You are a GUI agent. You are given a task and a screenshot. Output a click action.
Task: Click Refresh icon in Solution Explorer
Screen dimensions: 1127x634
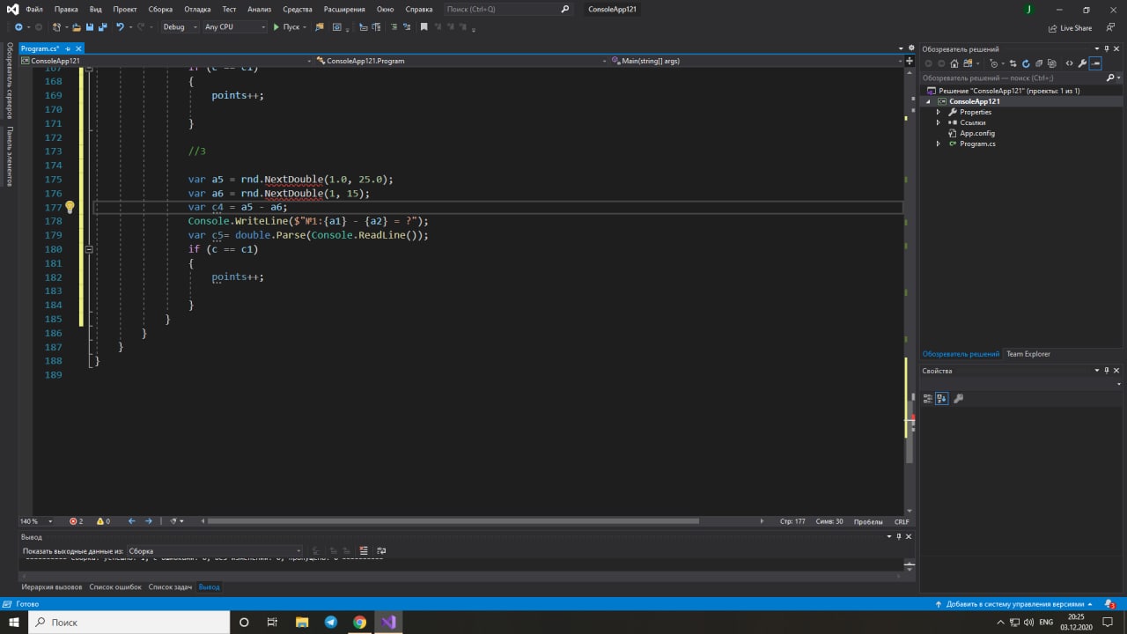click(x=1026, y=63)
